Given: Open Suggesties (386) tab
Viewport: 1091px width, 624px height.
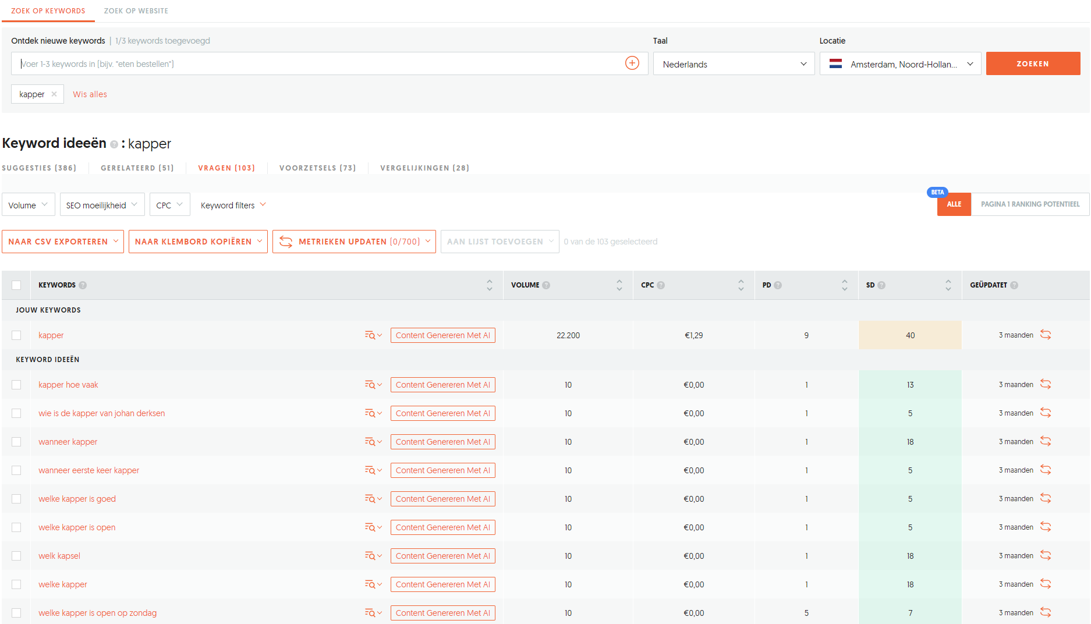Looking at the screenshot, I should (x=39, y=168).
